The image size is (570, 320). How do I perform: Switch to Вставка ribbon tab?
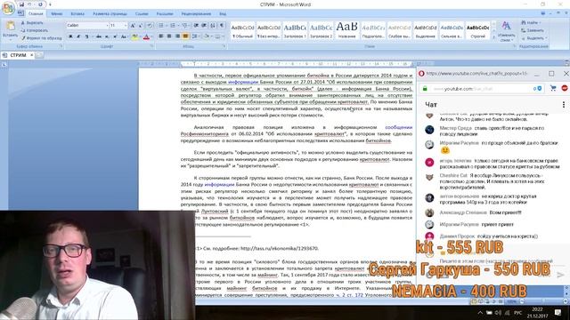77,14
